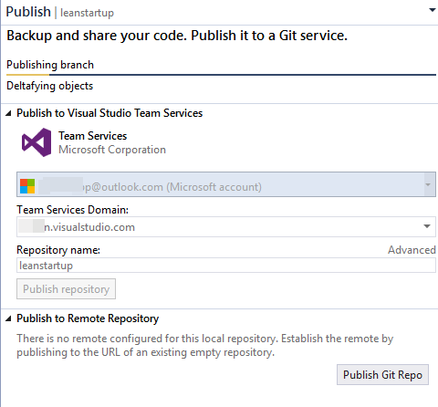Viewport: 438px width, 407px height.
Task: Open the Publish panel header dropdown arrow
Action: click(432, 10)
